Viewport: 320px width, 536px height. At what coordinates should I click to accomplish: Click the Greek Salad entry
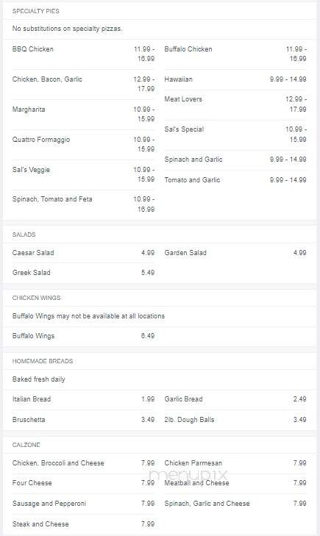coord(32,273)
